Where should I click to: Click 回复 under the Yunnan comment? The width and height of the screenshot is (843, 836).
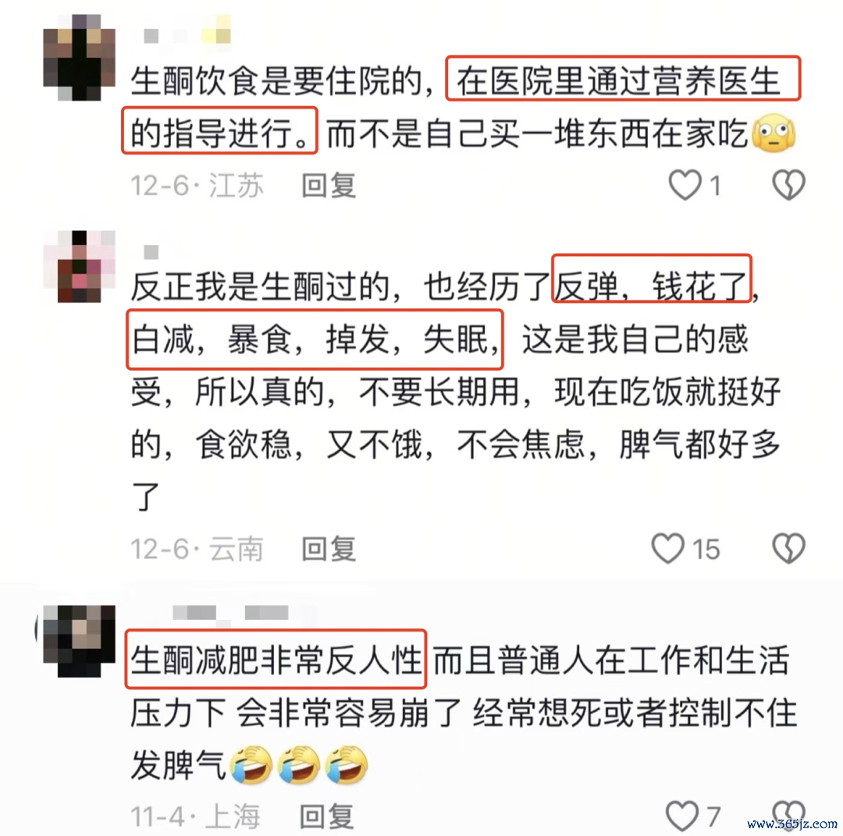pyautogui.click(x=329, y=549)
